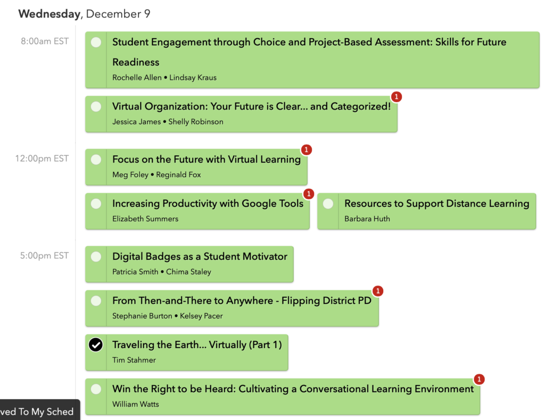Click the red badge on Virtual Organization

click(x=397, y=97)
